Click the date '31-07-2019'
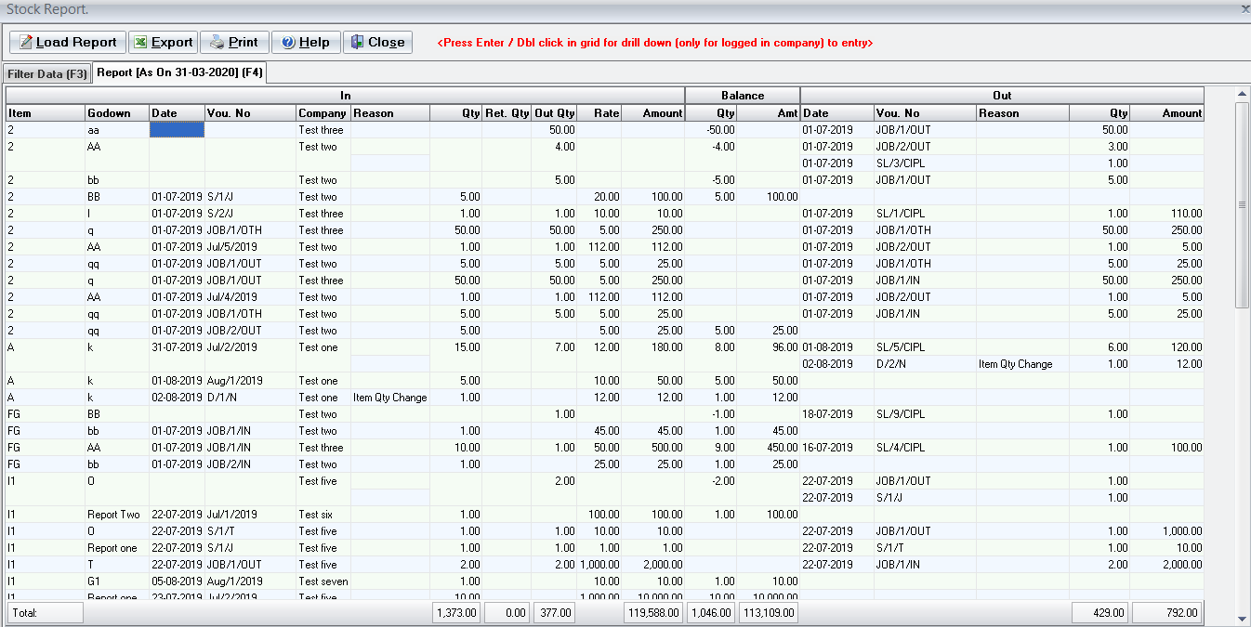Viewport: 1251px width, 627px height. 177,347
